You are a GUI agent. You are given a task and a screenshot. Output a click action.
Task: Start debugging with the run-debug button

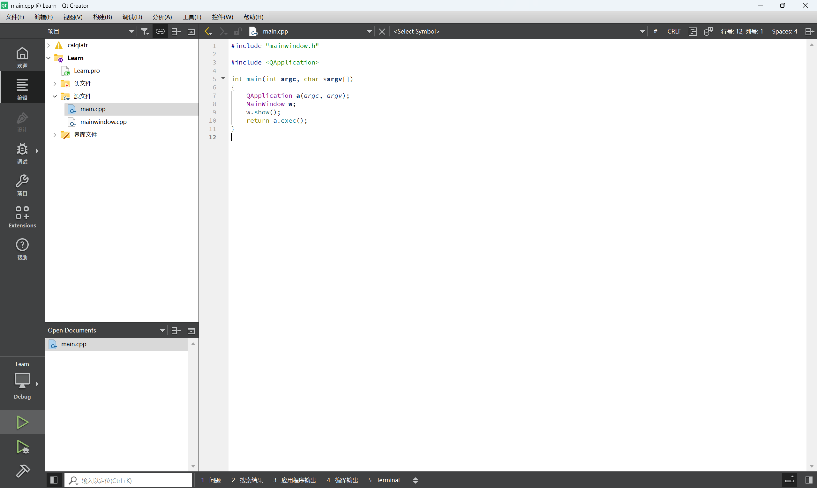click(22, 446)
